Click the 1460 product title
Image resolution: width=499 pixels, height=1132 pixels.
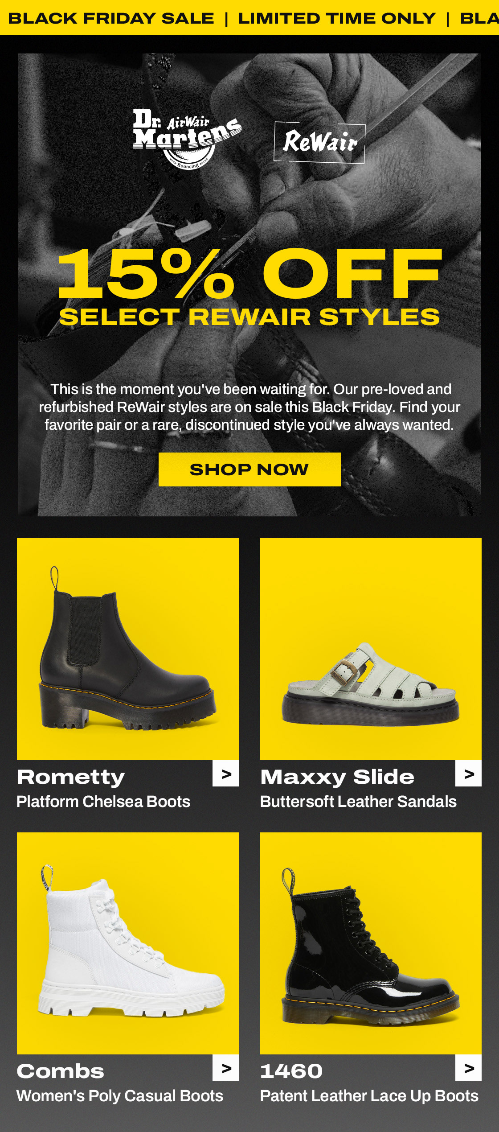click(x=291, y=1071)
